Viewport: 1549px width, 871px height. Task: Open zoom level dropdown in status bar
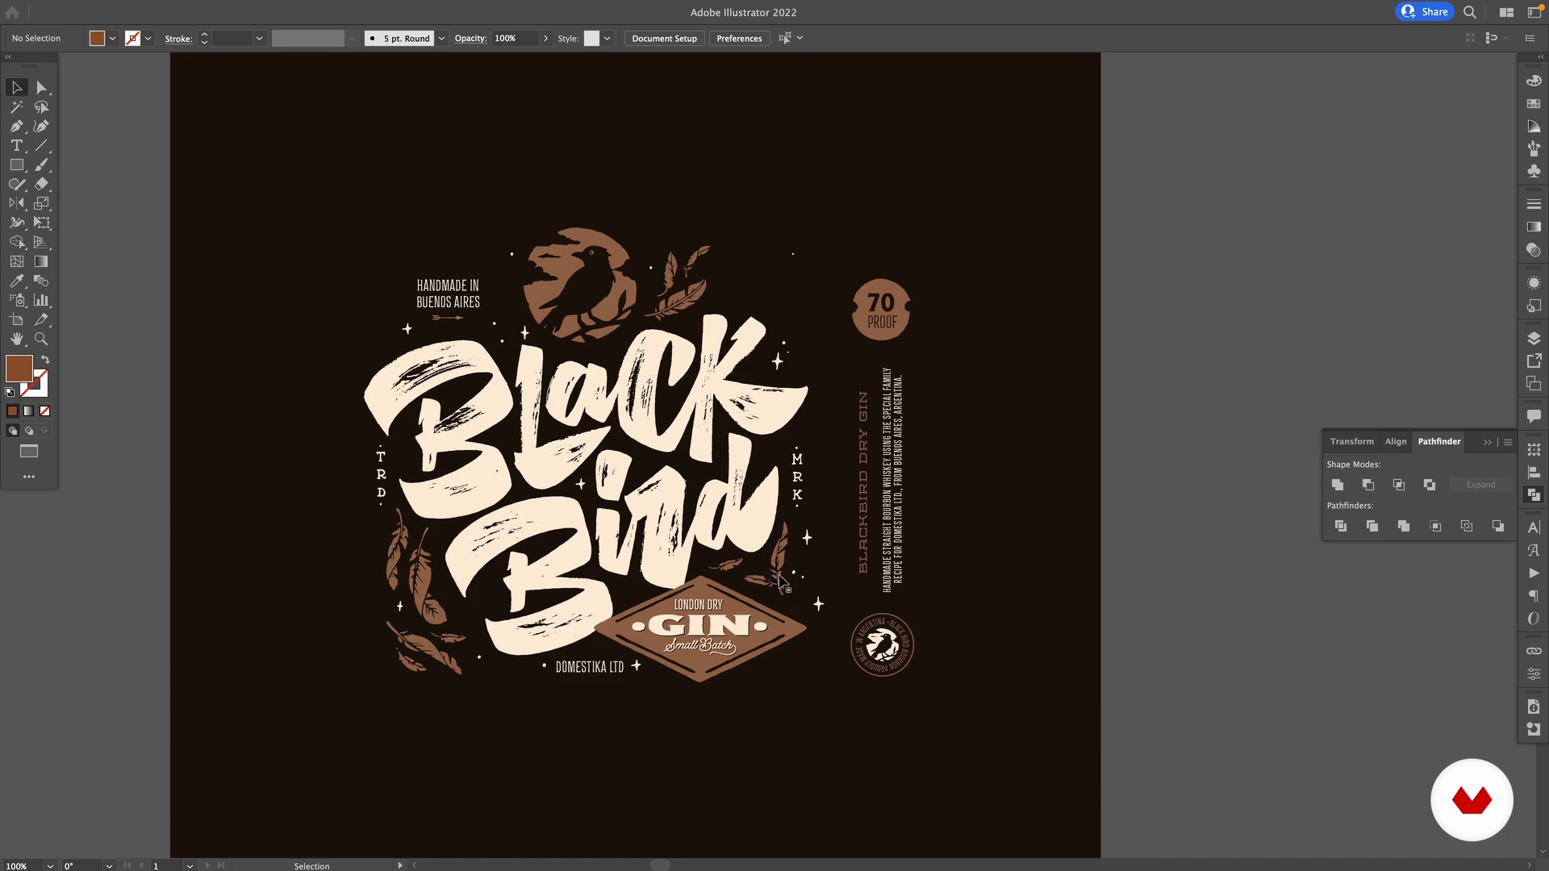pyautogui.click(x=50, y=865)
